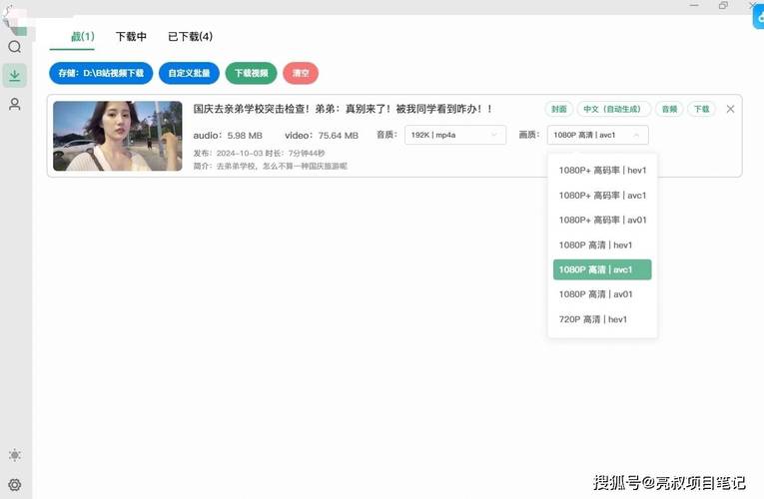Click the video thumbnail image
764x499 pixels.
point(118,136)
